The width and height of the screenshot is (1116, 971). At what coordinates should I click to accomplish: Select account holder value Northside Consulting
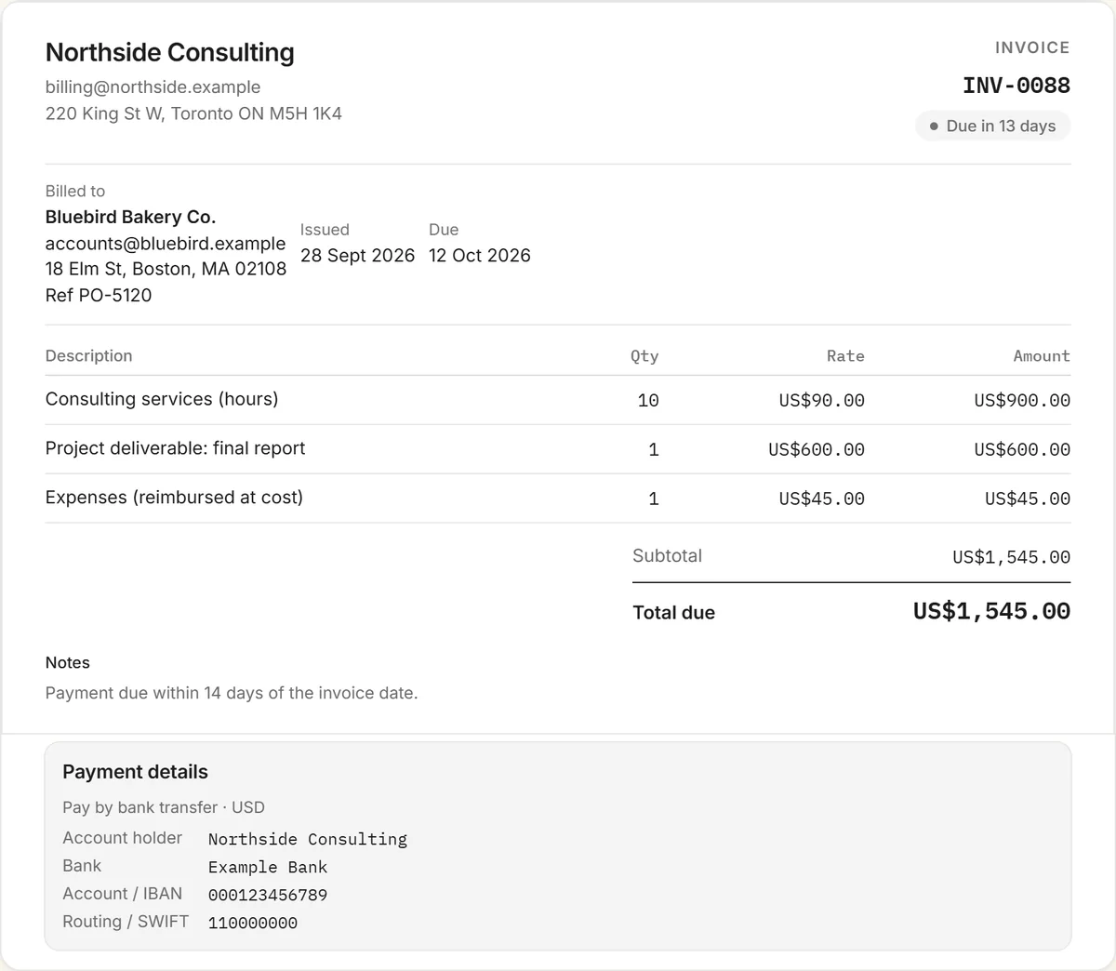click(x=308, y=839)
